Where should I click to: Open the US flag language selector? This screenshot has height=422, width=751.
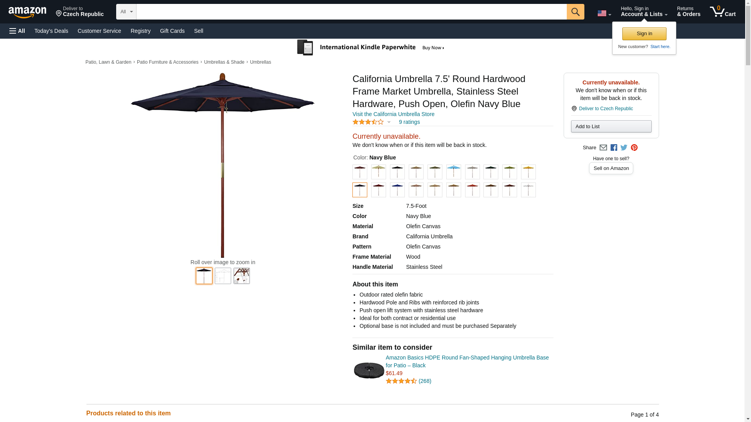(x=604, y=13)
